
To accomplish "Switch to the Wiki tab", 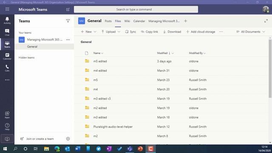I will tap(127, 21).
